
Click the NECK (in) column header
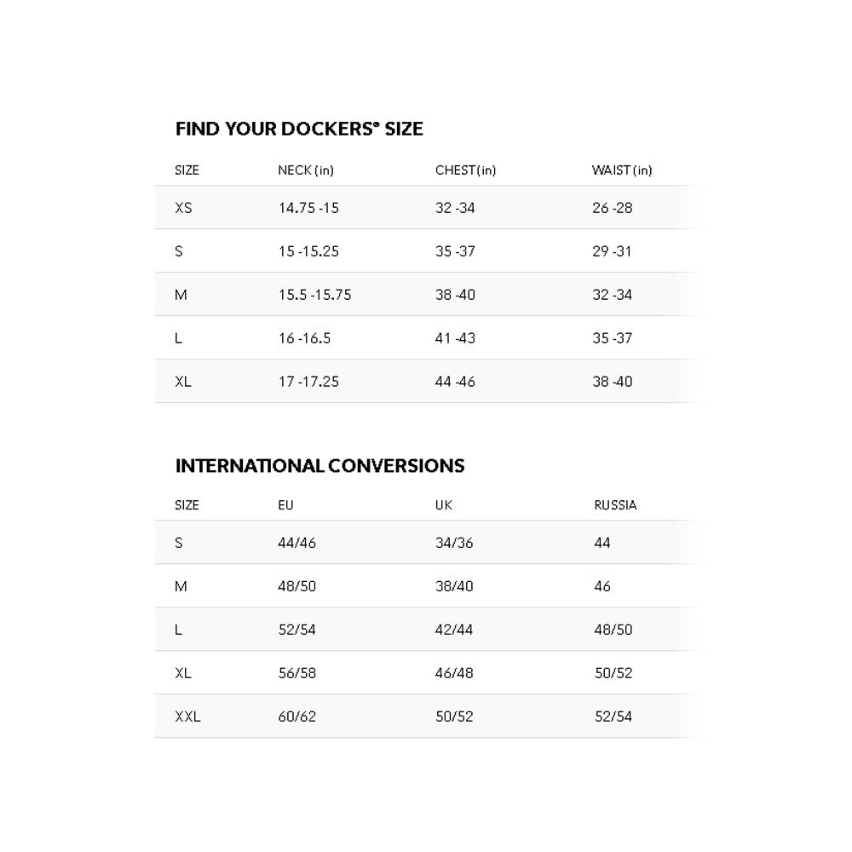coord(306,170)
